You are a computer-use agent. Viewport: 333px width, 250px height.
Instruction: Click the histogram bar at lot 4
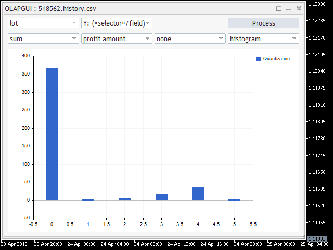198,194
